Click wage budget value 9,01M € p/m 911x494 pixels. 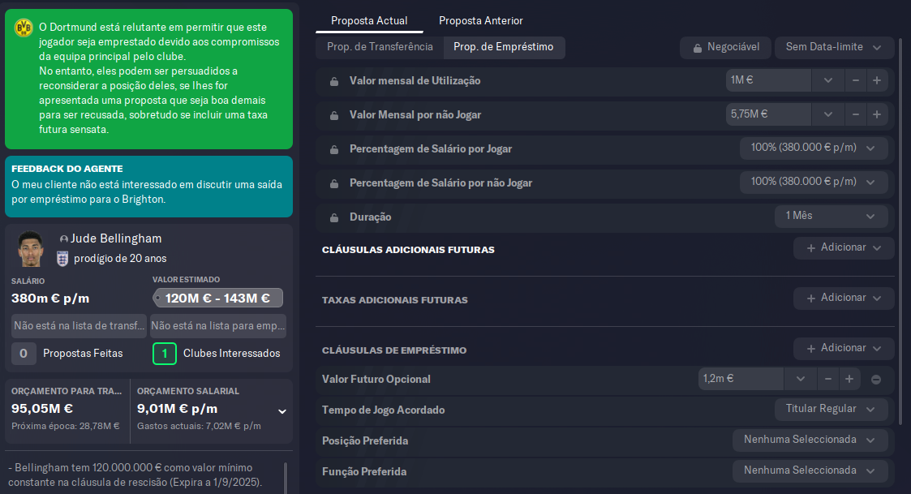click(x=177, y=409)
